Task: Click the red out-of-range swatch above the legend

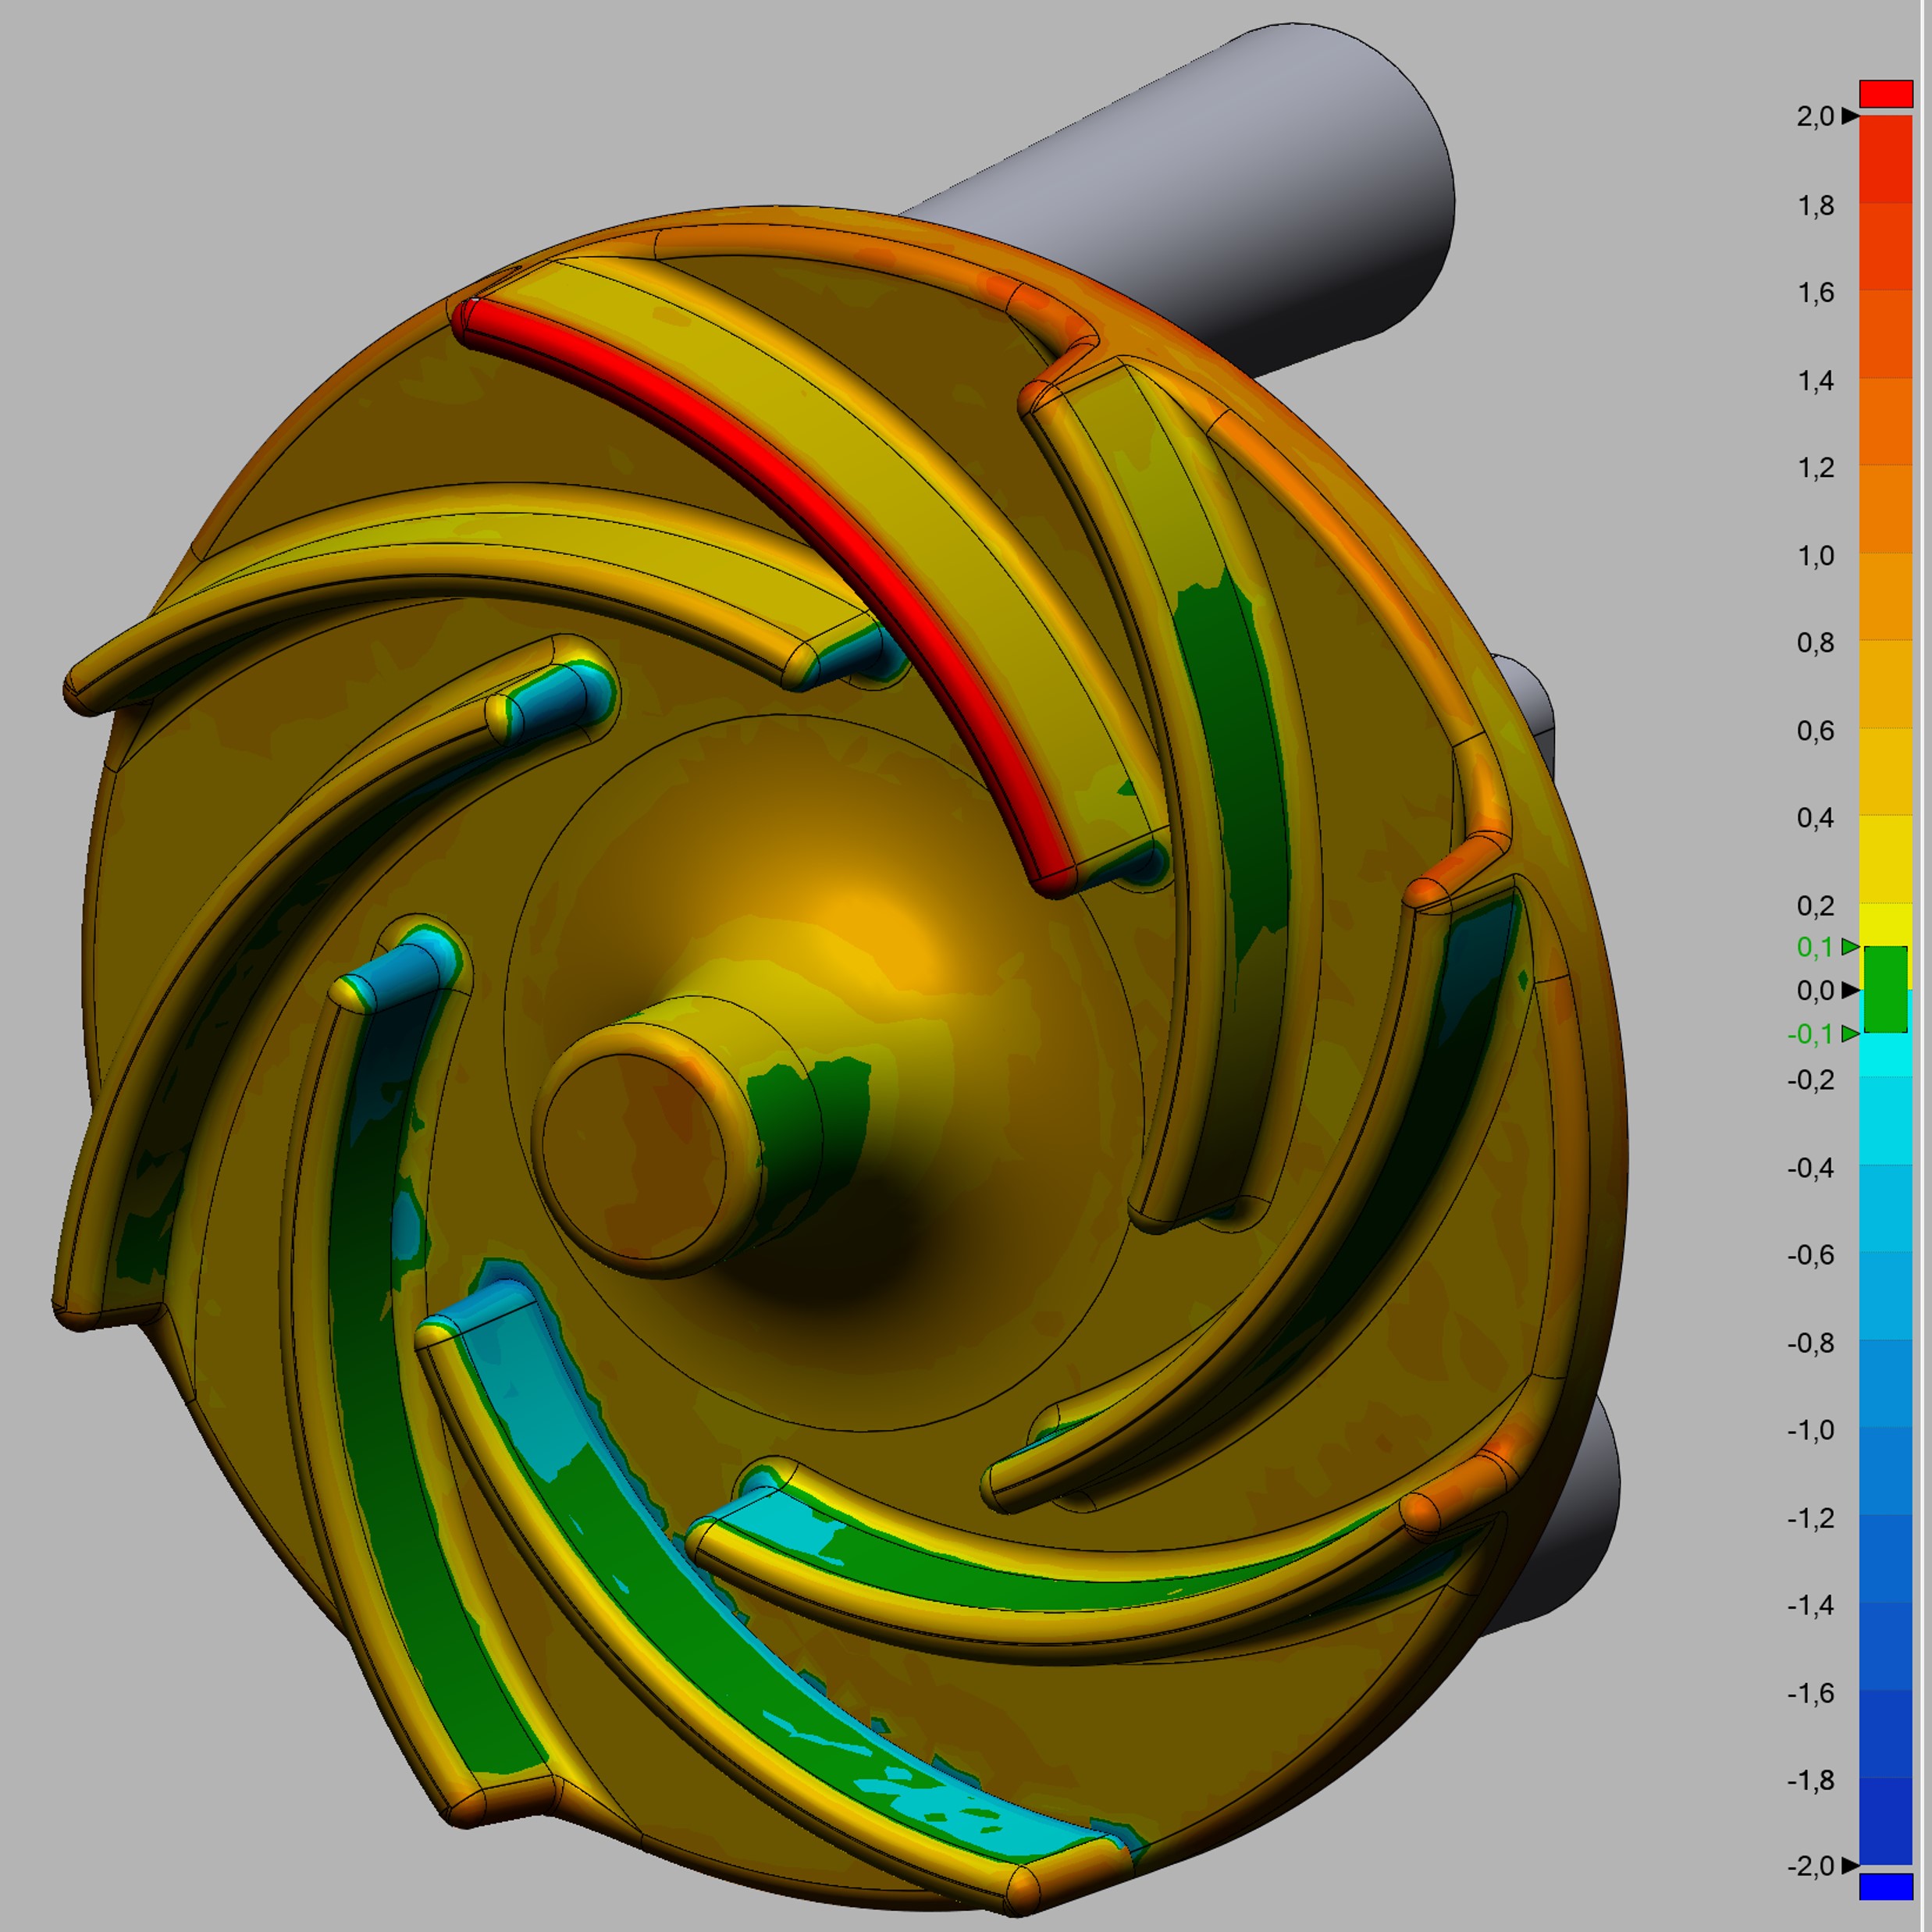Action: tap(1885, 93)
